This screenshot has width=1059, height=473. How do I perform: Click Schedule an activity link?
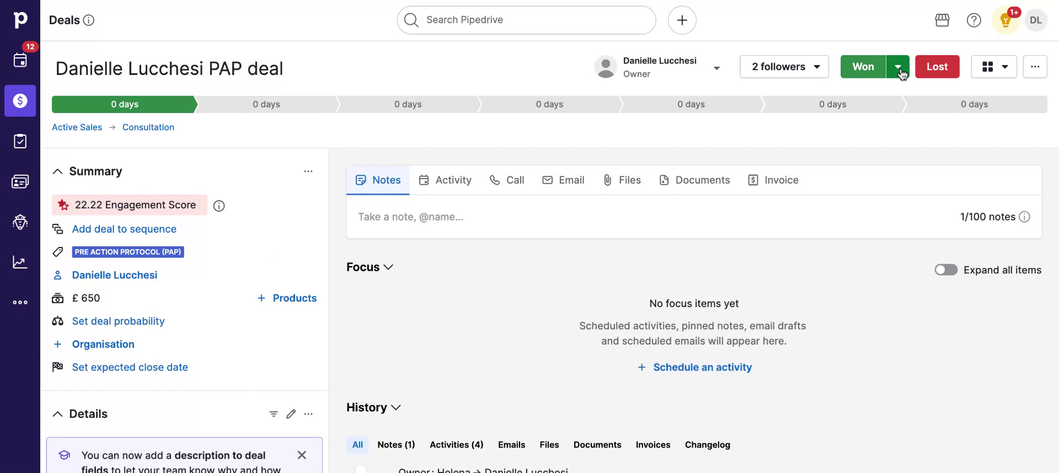point(694,367)
